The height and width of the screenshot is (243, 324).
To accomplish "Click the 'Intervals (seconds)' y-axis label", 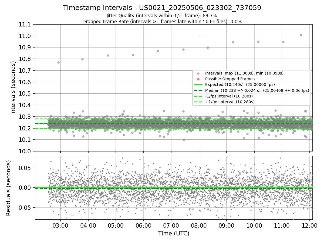I will click(x=13, y=88).
